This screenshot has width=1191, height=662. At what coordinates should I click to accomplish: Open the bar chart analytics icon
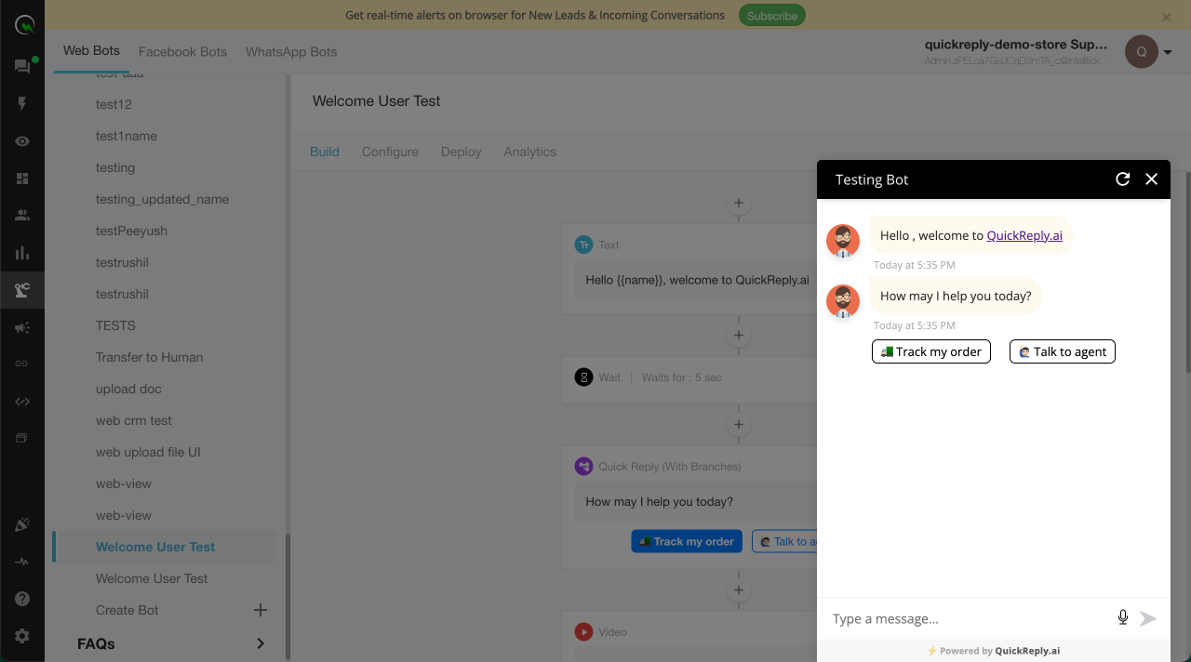22,252
